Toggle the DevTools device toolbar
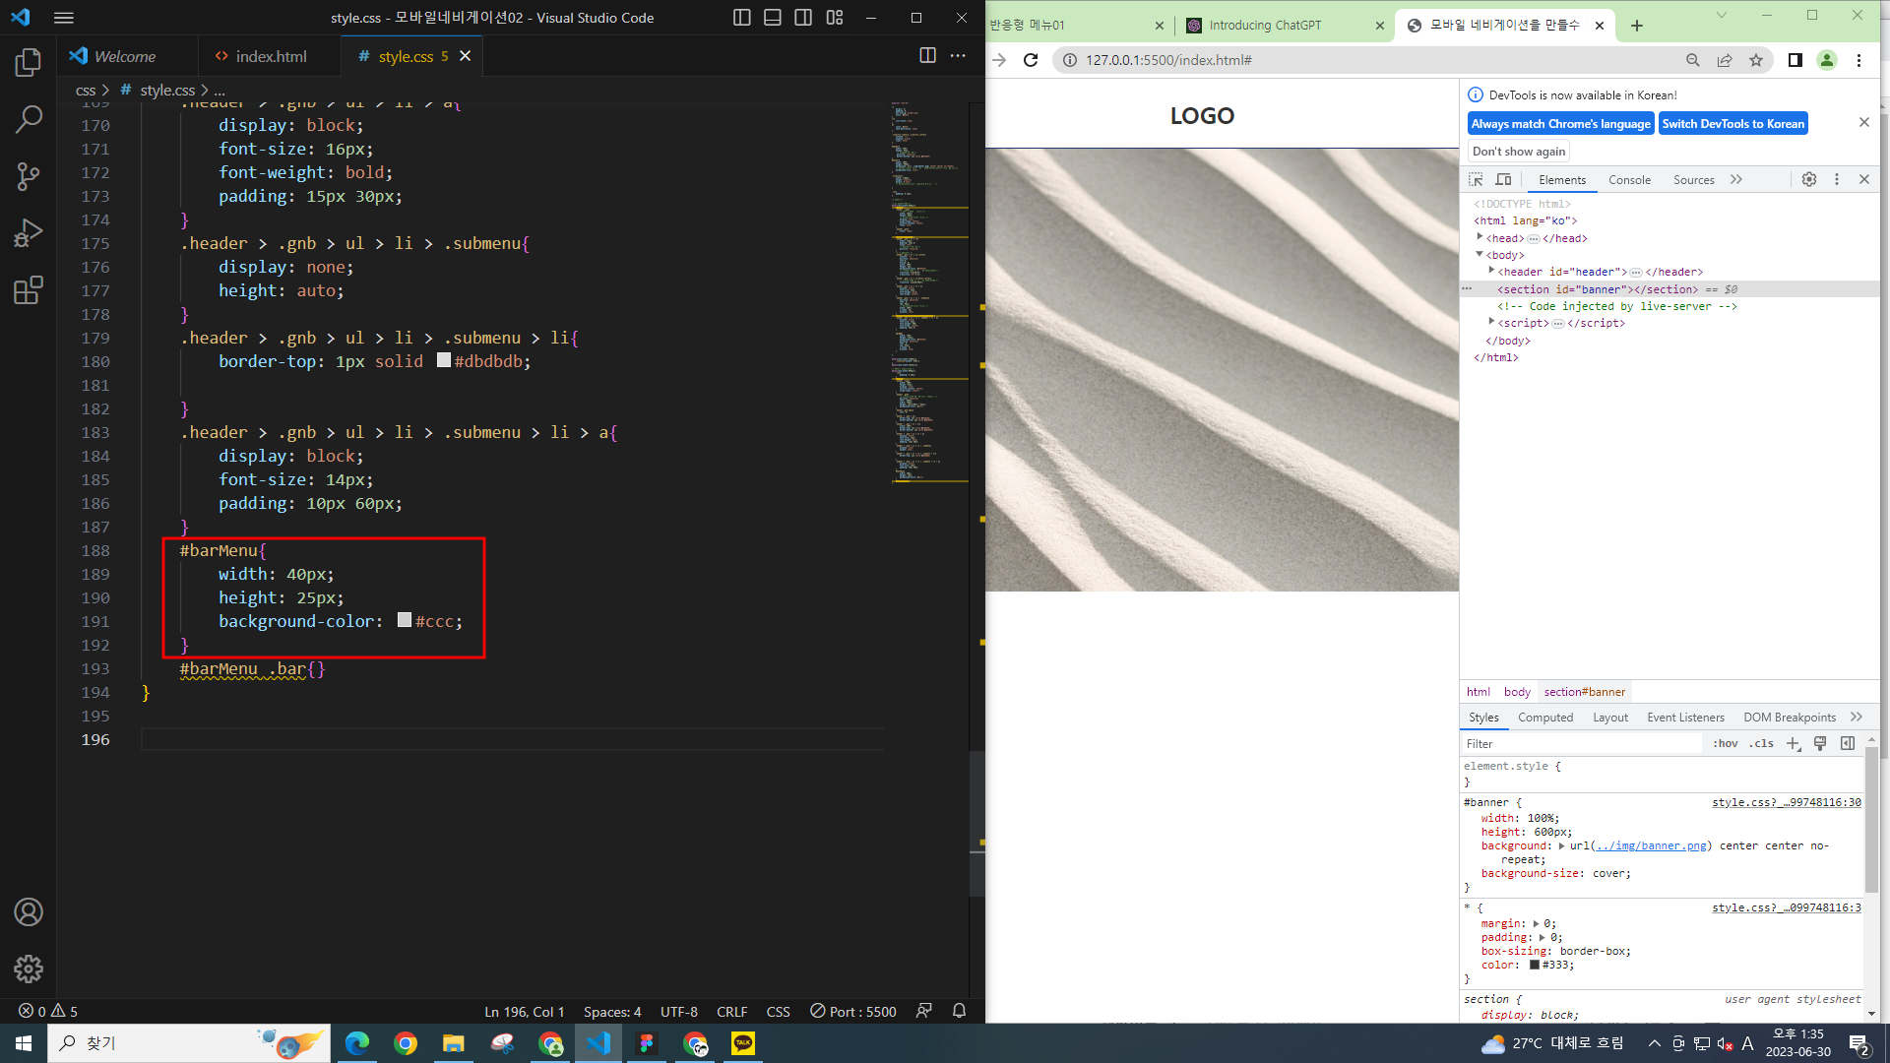 point(1503,180)
